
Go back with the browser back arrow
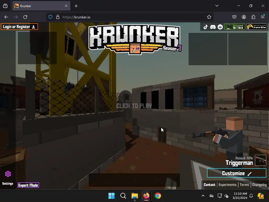coord(6,17)
